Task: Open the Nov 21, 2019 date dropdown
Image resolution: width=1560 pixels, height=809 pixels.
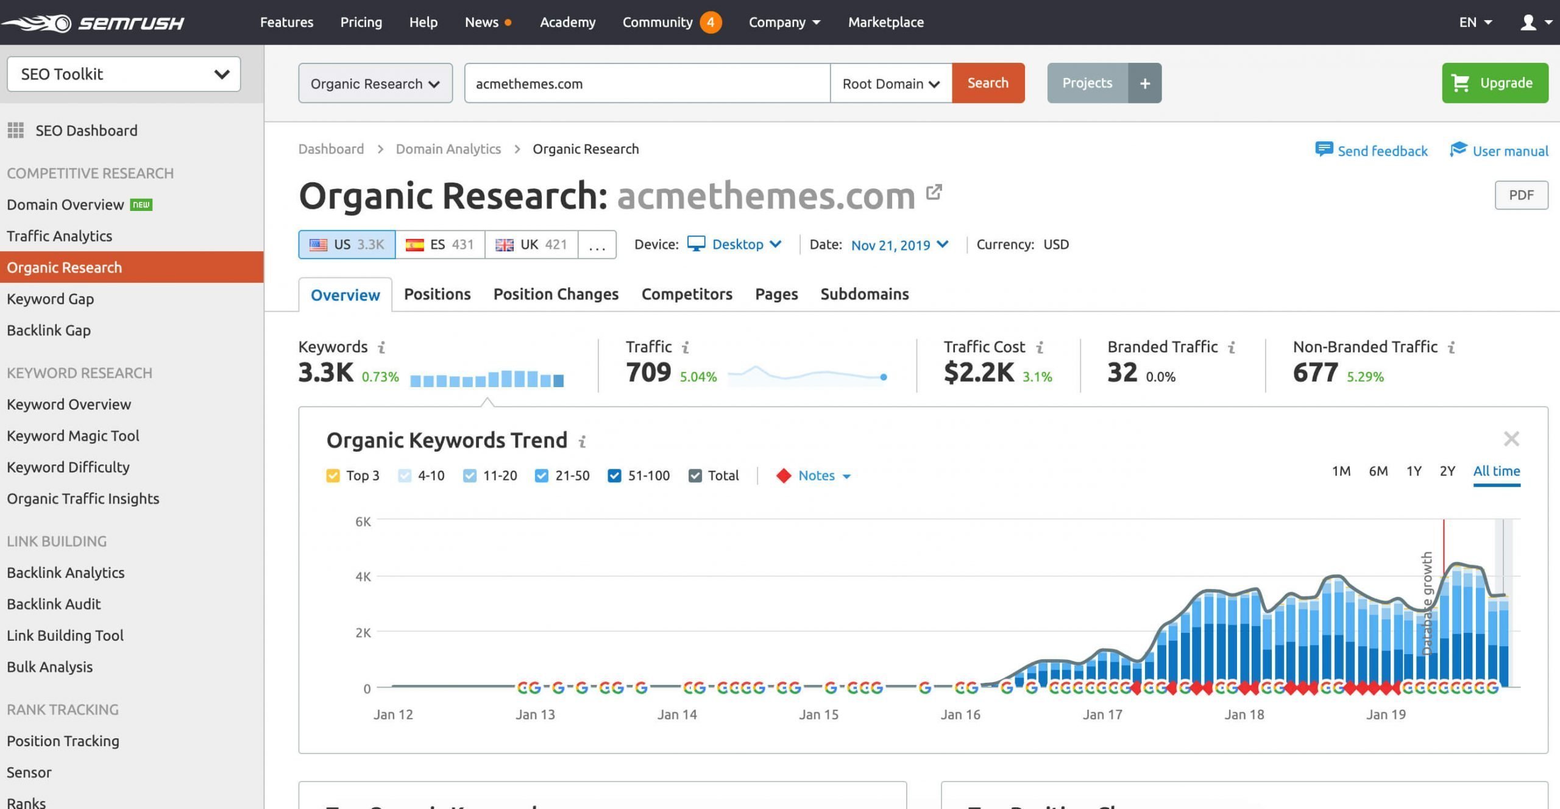Action: pyautogui.click(x=899, y=245)
